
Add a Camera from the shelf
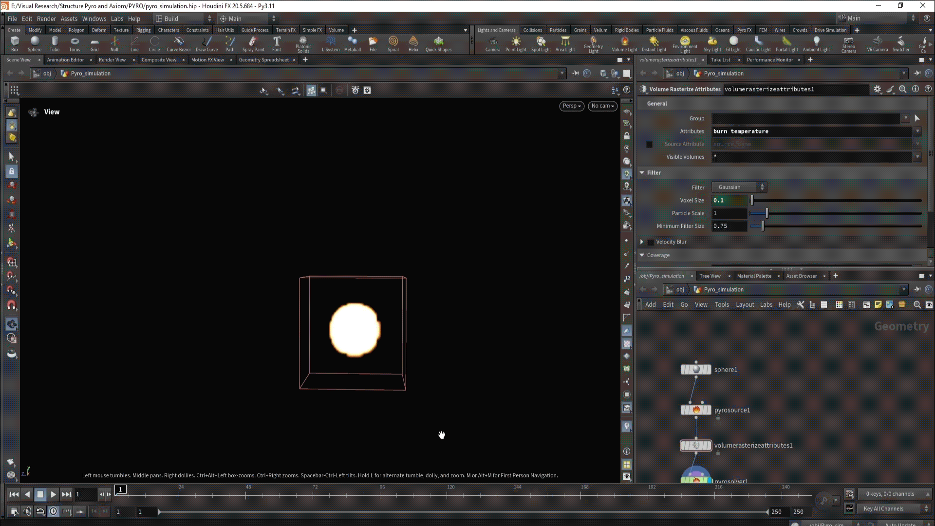pos(492,43)
